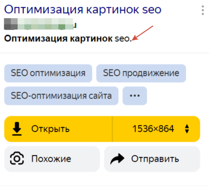Click the up-down arrows beside 1536×864
Image resolution: width=209 pixels, height=189 pixels.
(x=187, y=129)
